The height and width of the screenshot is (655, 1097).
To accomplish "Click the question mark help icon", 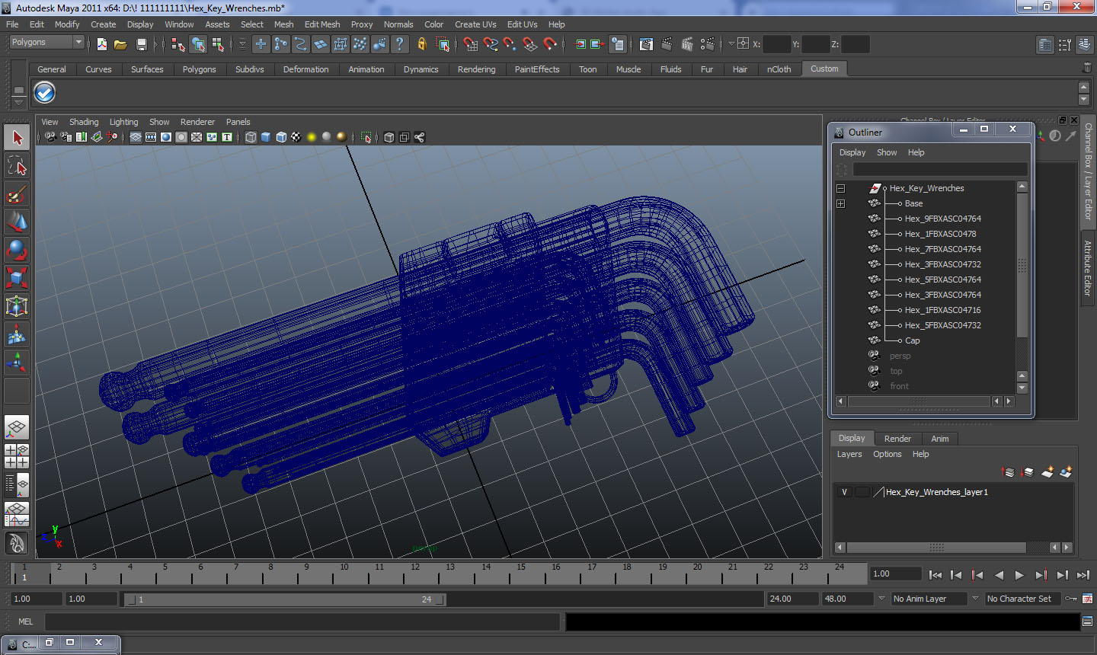I will click(399, 44).
